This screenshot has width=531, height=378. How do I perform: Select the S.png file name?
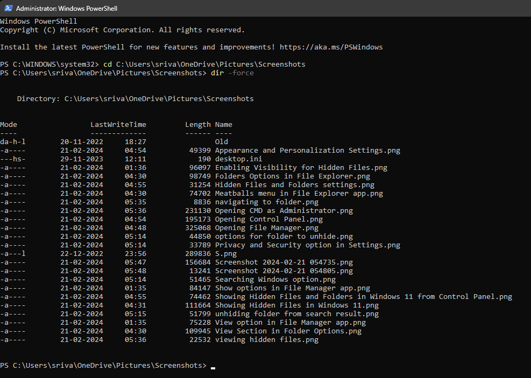225,254
